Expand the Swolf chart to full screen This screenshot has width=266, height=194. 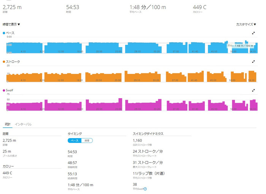253,91
